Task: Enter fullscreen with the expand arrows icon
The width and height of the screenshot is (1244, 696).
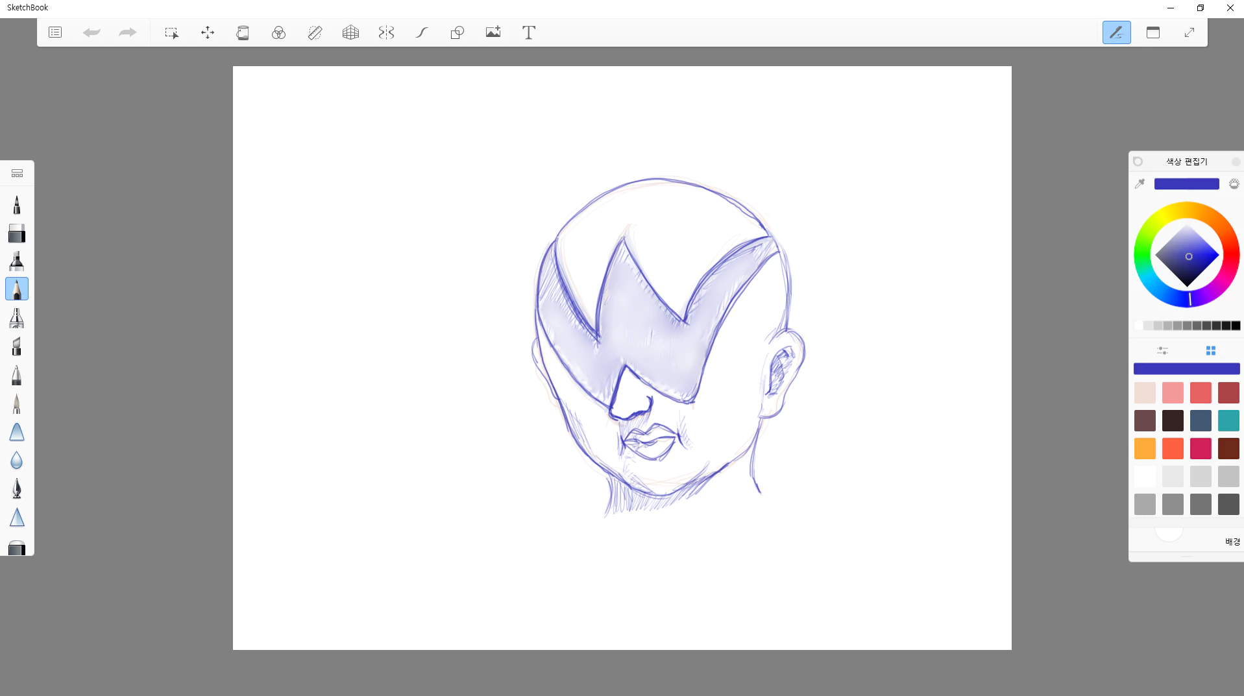Action: pyautogui.click(x=1189, y=32)
